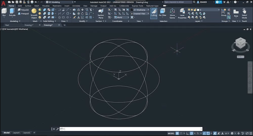Toggle the WCS button under ViewCube
Viewport: 253px width, 136px height.
click(x=240, y=57)
